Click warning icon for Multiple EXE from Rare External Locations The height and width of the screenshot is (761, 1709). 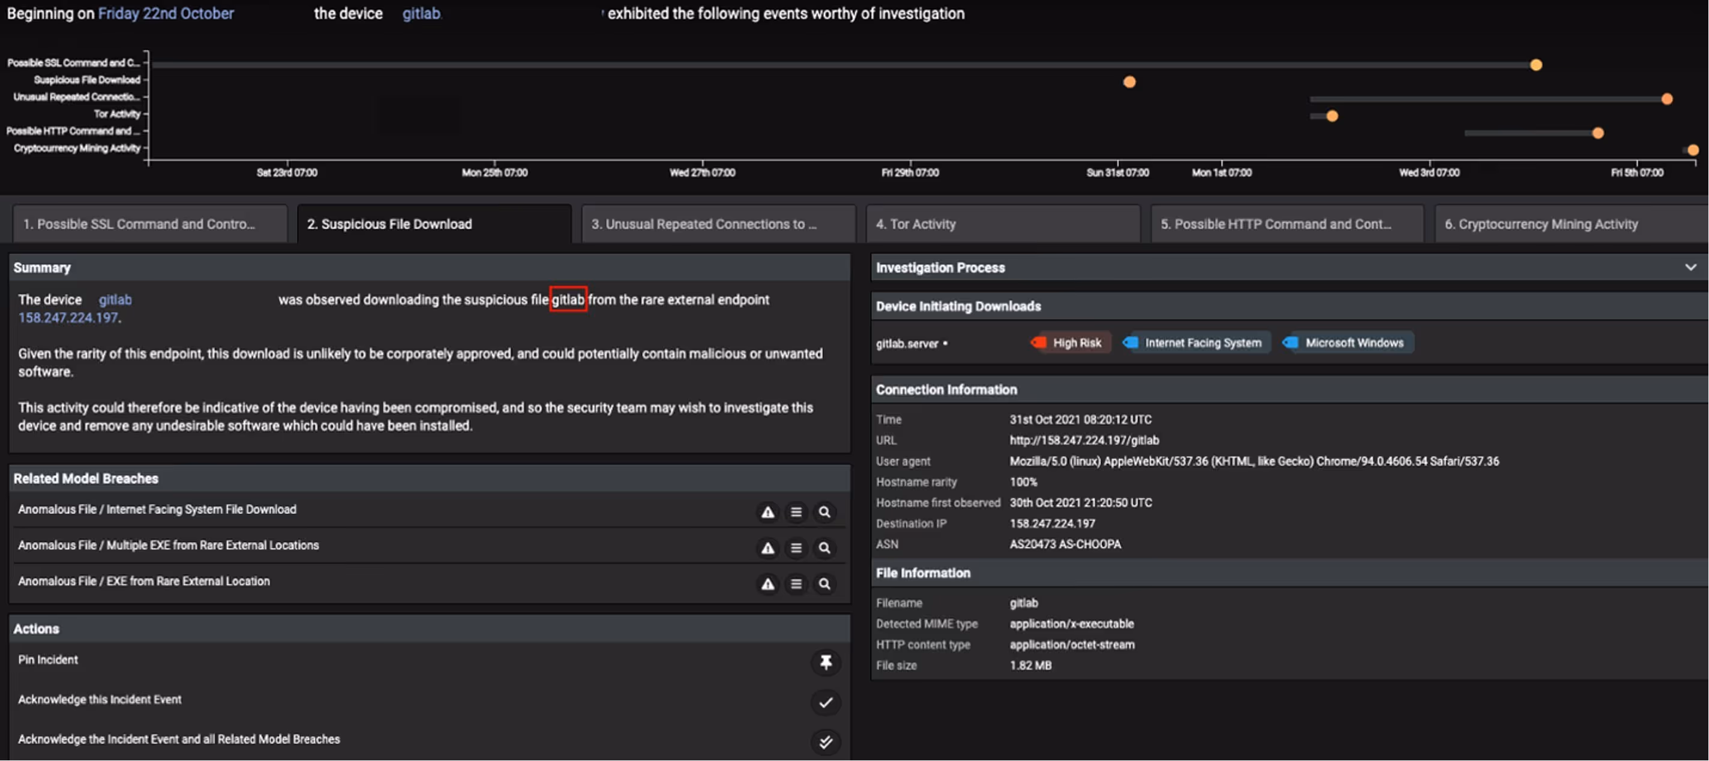[x=767, y=548]
